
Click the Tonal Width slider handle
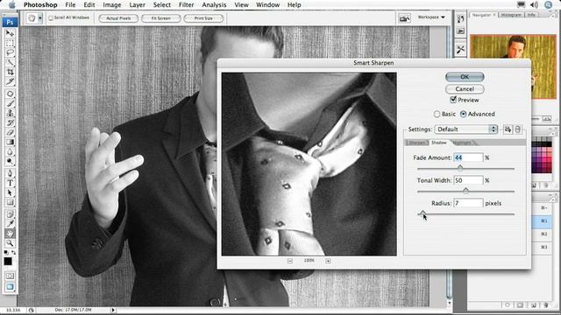pyautogui.click(x=465, y=191)
